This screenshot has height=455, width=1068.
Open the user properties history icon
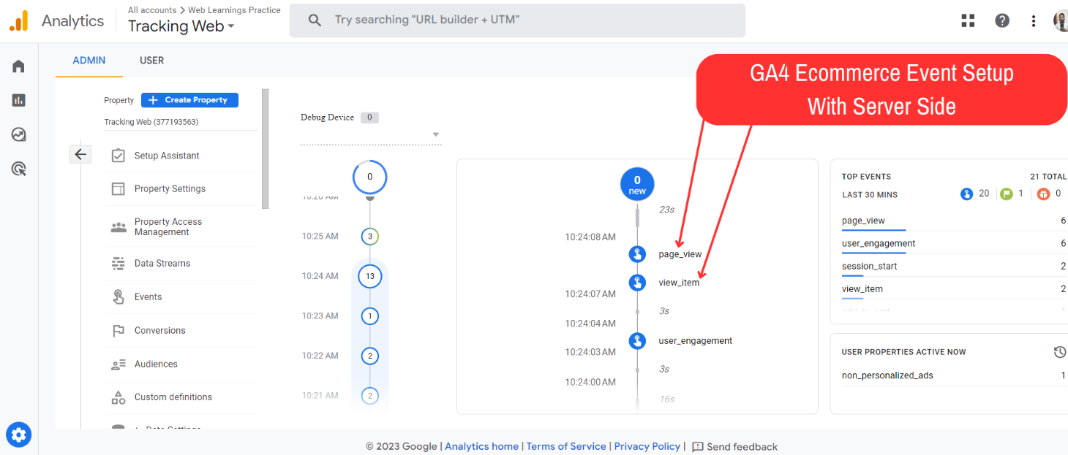tap(1059, 352)
